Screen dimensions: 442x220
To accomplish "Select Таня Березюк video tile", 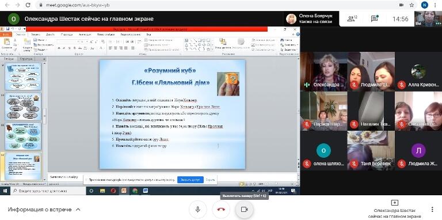I will pyautogui.click(x=371, y=150).
